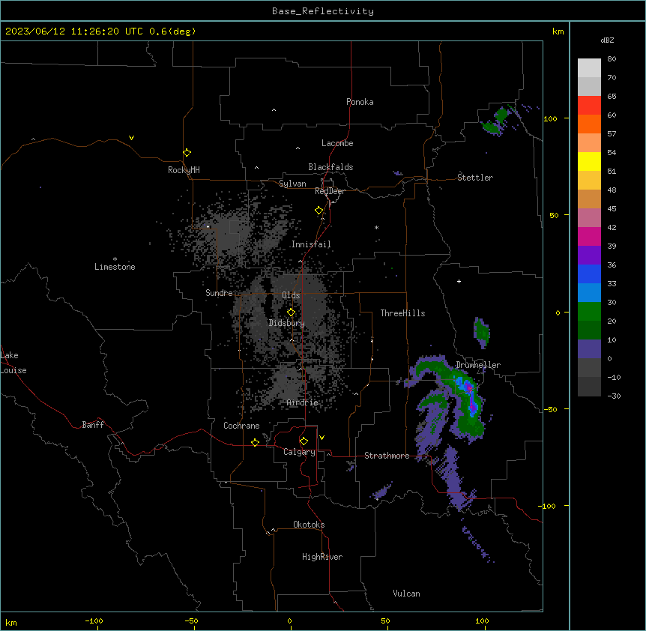Click the yellow diamond marker between Olds and Didsbury
646x631 pixels.
pos(291,313)
